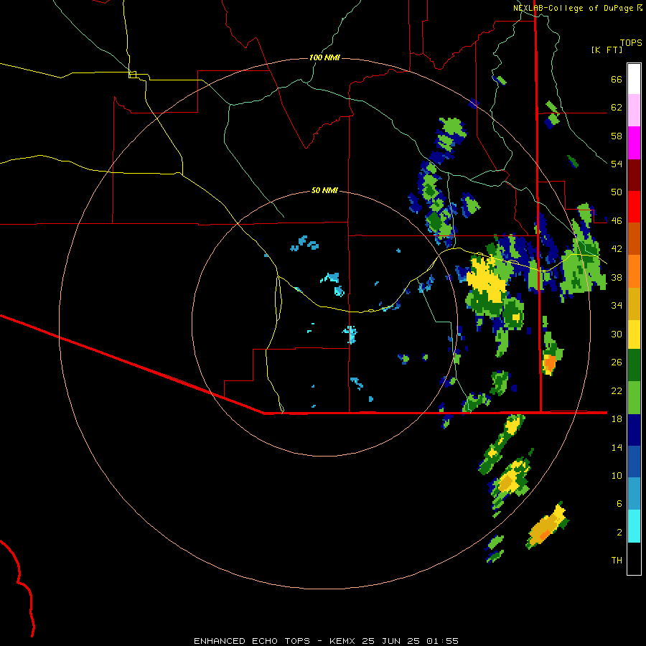Click the 'NEXLAB-College of DuPage' credit text
Viewport: 646px width, 646px height.
574,8
